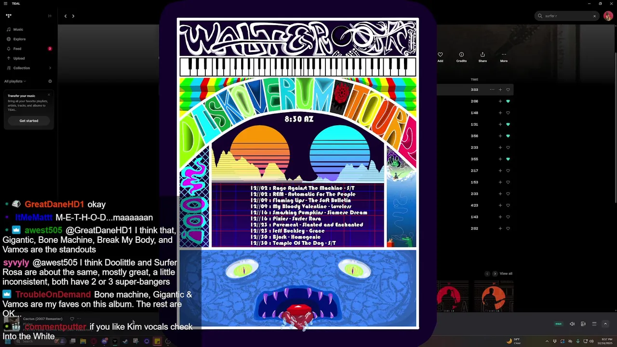The height and width of the screenshot is (347, 617).
Task: Open the user profile avatar
Action: [608, 16]
